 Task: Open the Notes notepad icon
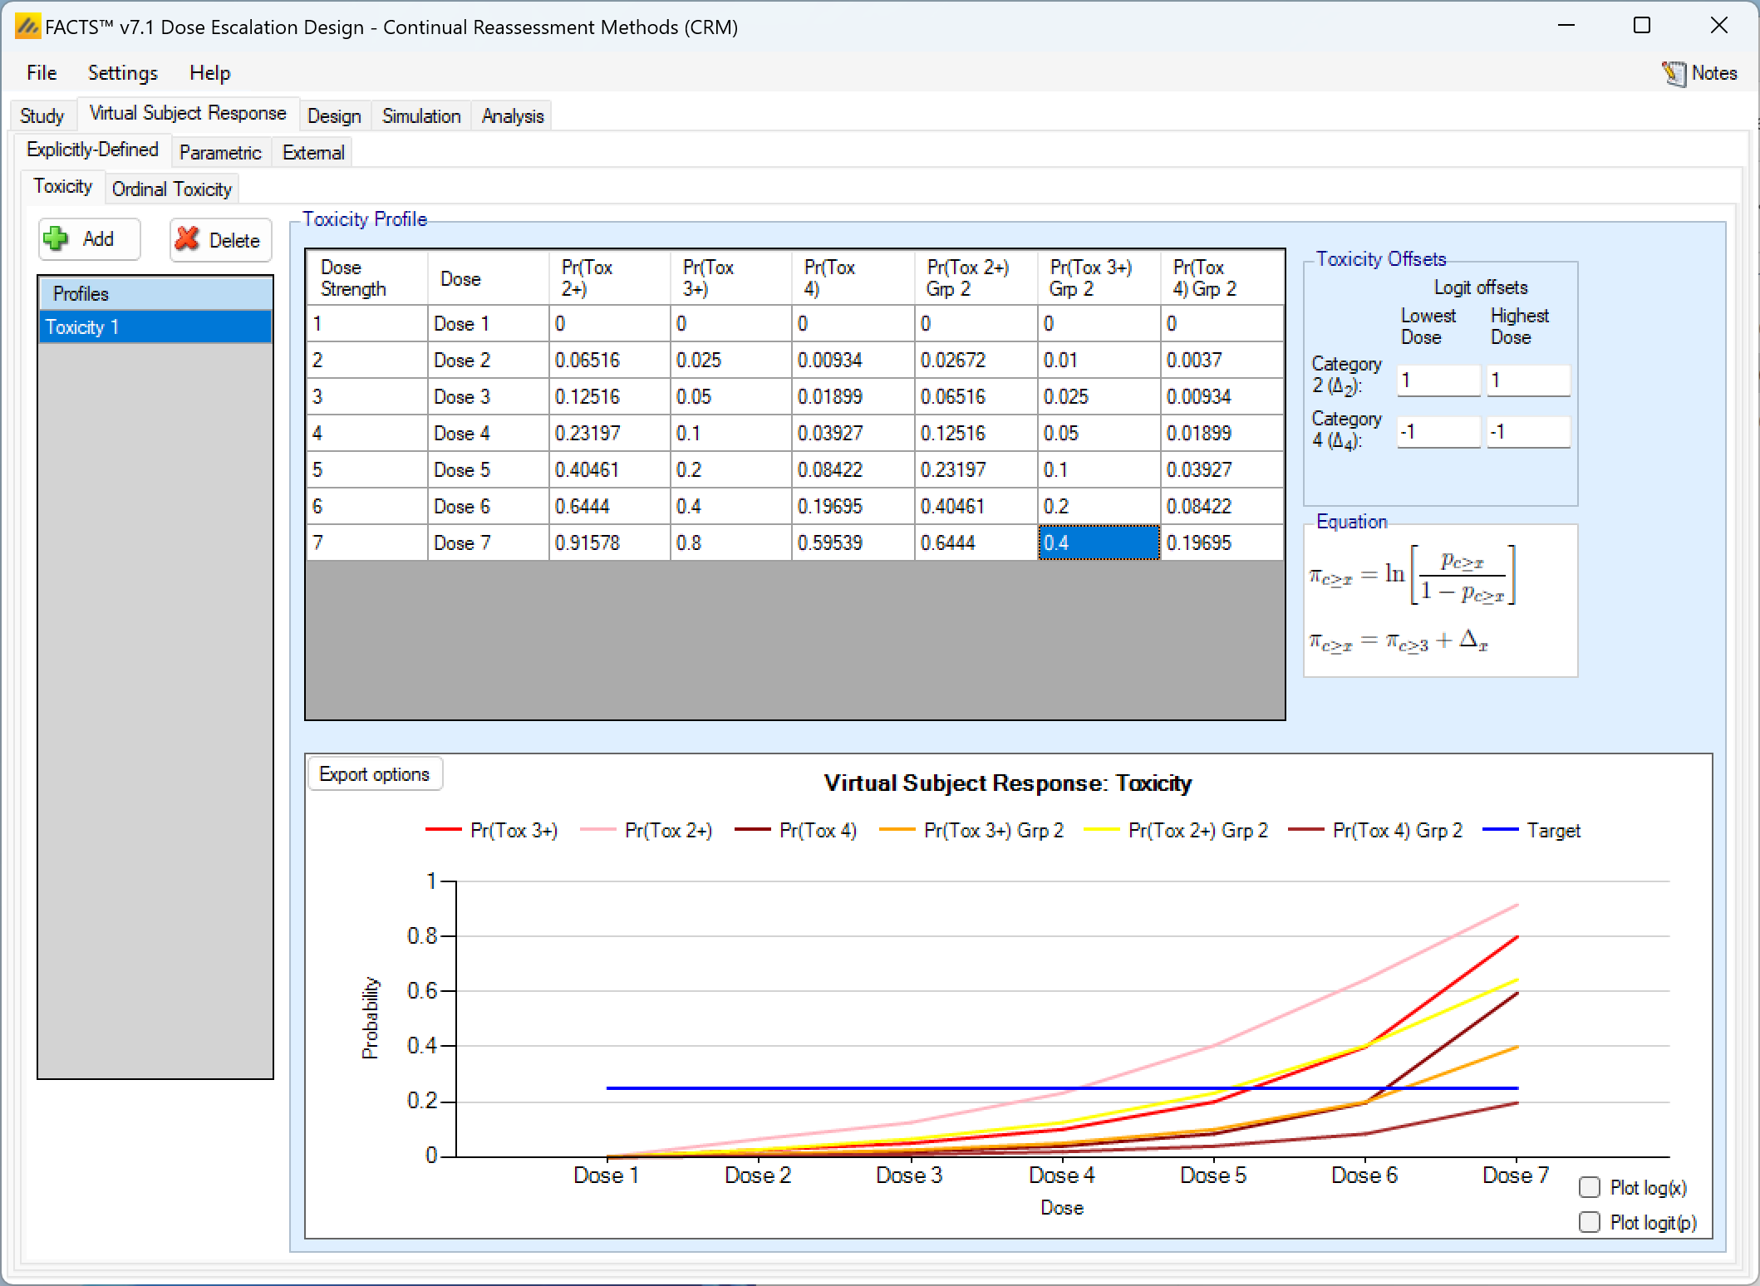1674,73
